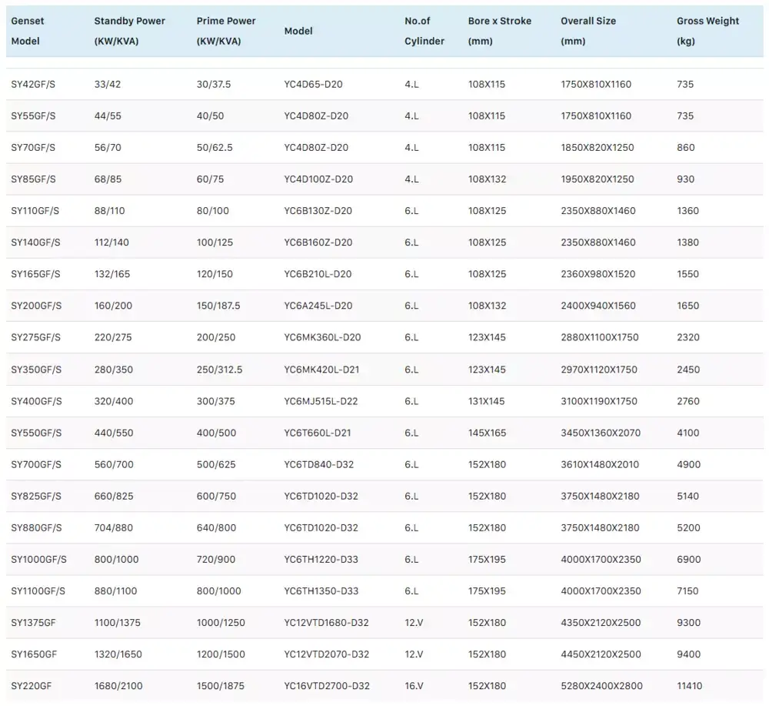The height and width of the screenshot is (706, 769).
Task: Click standby power value 1680/2100
Action: [118, 686]
